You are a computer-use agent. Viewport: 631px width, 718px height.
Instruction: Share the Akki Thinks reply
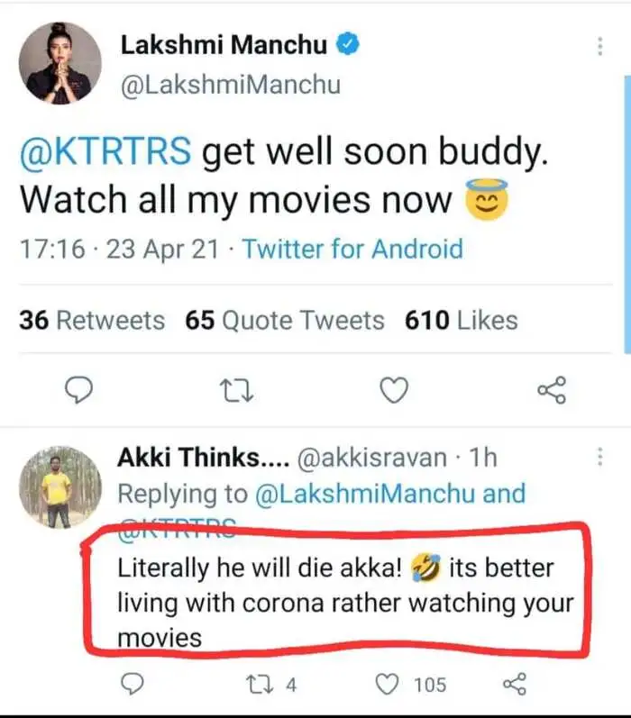click(x=514, y=686)
